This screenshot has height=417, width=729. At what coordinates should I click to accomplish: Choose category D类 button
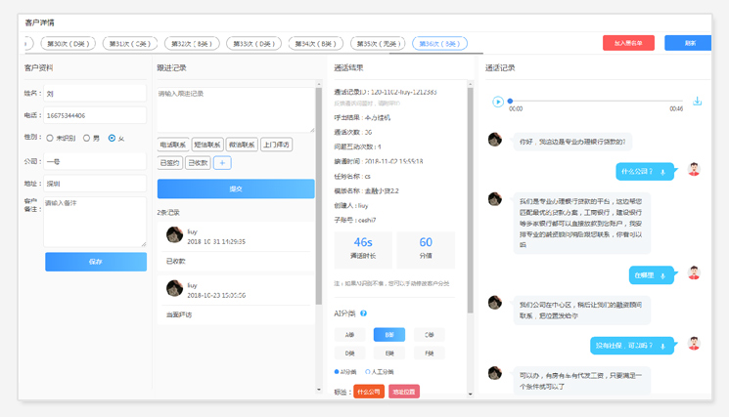coord(349,353)
